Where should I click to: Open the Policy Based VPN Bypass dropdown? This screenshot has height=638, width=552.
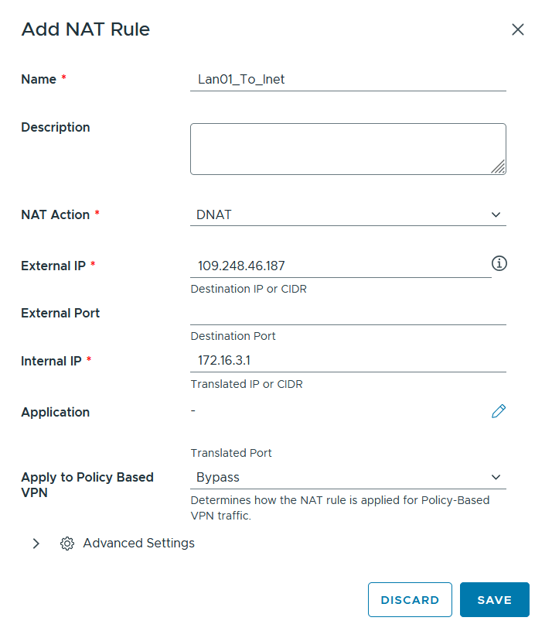pos(348,477)
